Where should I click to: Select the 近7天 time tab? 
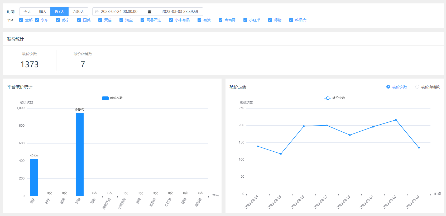point(59,12)
